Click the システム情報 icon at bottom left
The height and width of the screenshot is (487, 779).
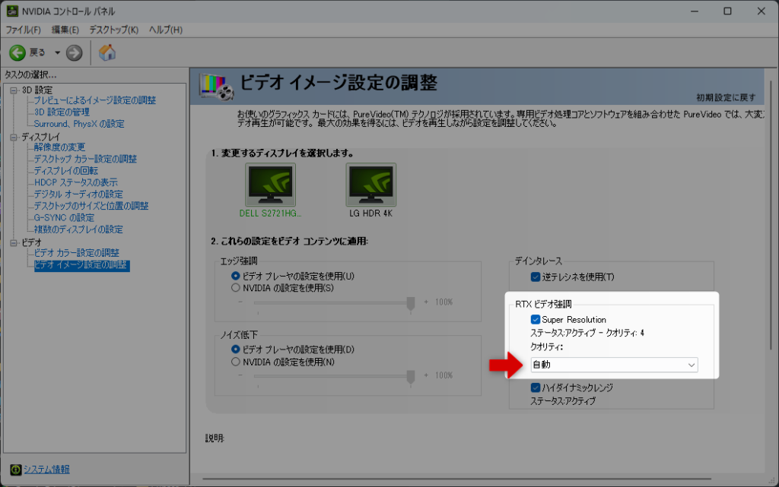point(15,470)
